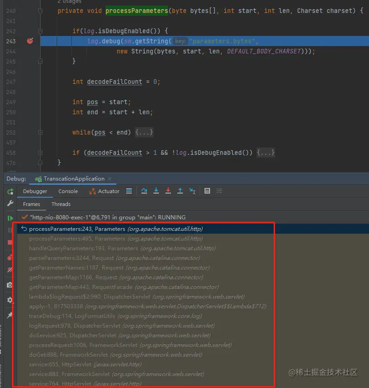
Task: Click Show Execution Point icon
Action: tap(129, 191)
